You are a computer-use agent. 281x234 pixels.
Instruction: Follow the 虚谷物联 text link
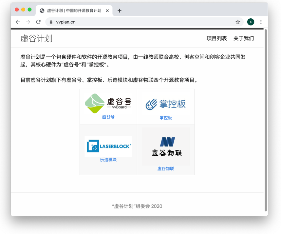pyautogui.click(x=166, y=169)
